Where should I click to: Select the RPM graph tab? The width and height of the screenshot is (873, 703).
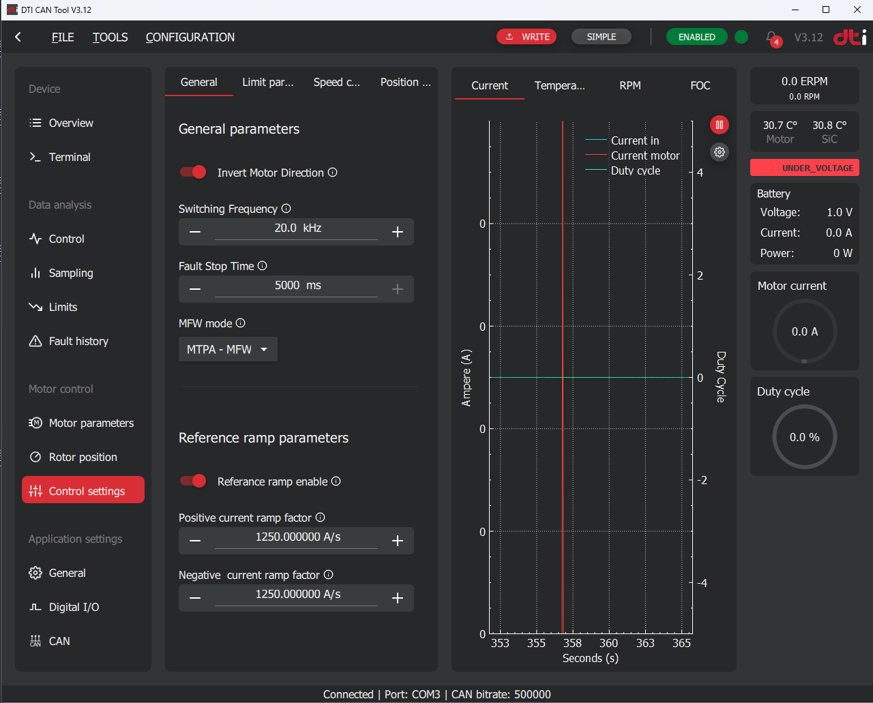click(x=630, y=85)
